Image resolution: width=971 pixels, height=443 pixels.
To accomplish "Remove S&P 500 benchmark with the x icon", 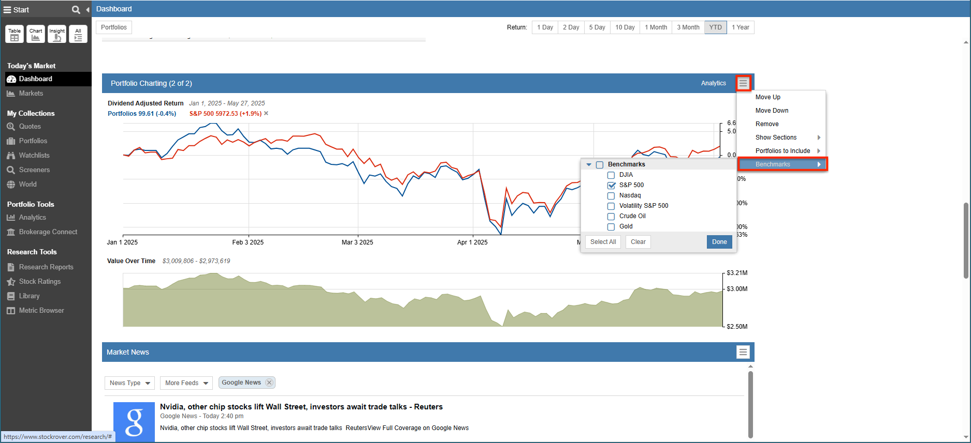I will click(266, 114).
